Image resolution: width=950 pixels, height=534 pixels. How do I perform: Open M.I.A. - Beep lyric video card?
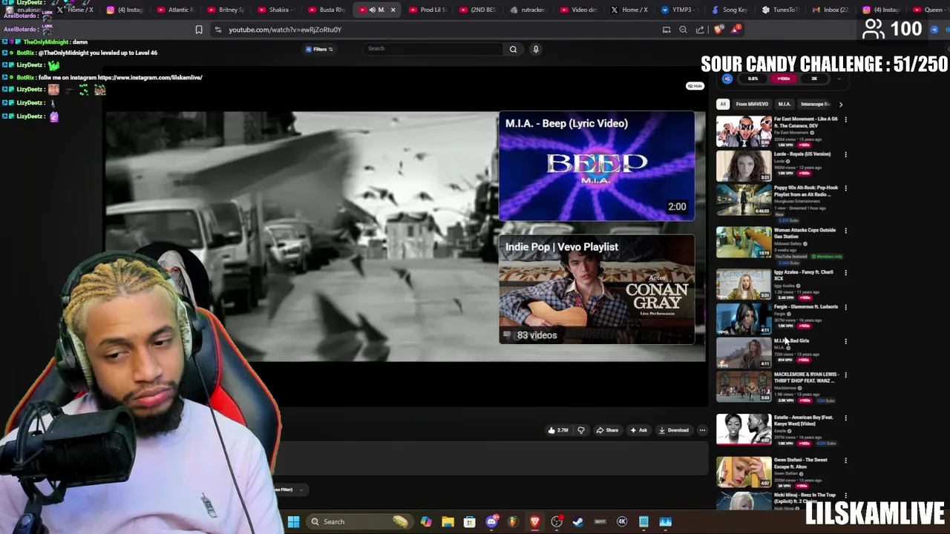[597, 166]
